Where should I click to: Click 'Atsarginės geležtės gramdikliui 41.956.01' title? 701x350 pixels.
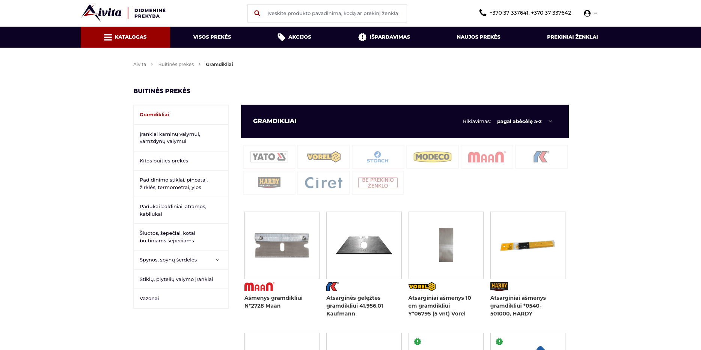point(355,306)
